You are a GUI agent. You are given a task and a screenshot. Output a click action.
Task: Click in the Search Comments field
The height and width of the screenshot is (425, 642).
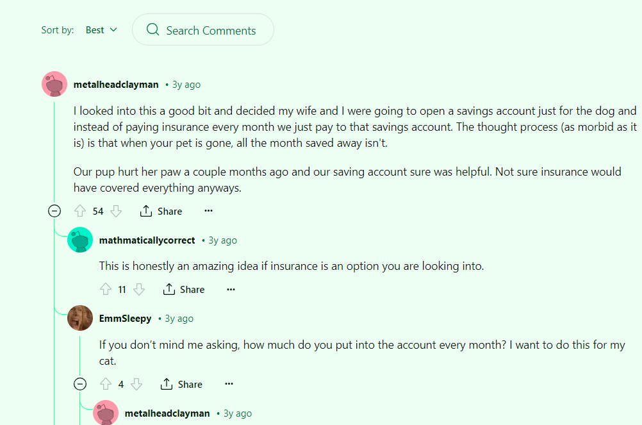pos(210,30)
